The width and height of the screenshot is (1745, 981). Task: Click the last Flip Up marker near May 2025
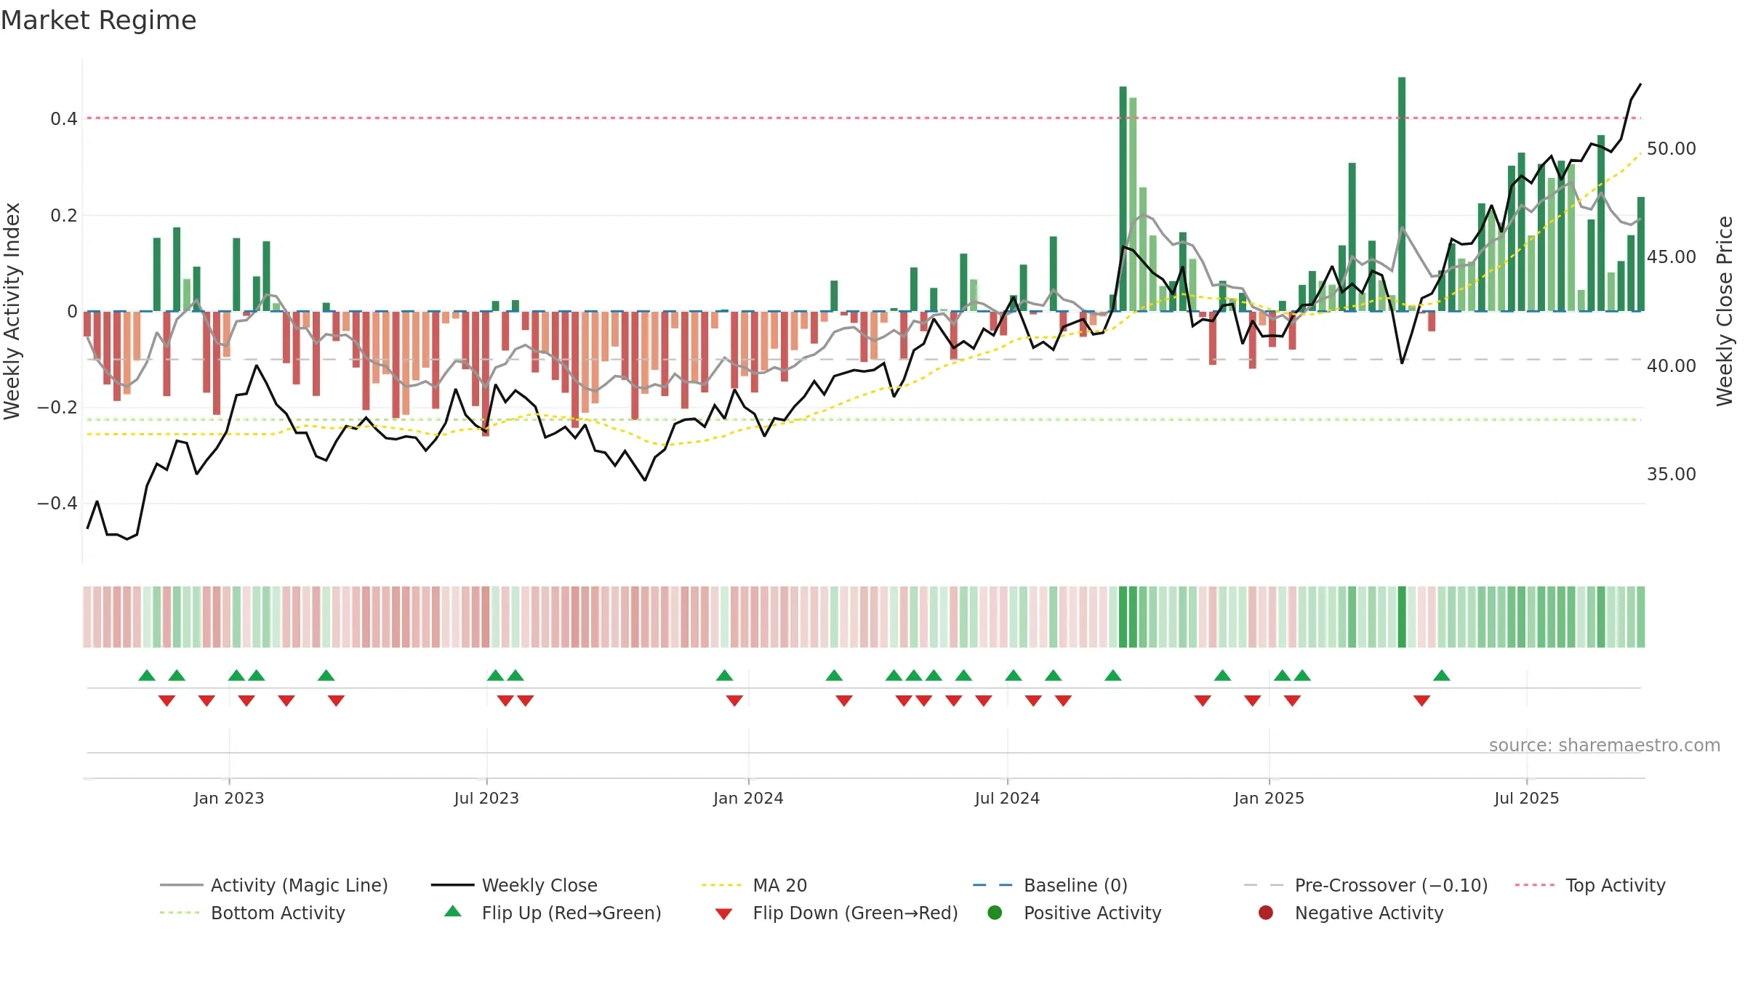pos(1442,675)
